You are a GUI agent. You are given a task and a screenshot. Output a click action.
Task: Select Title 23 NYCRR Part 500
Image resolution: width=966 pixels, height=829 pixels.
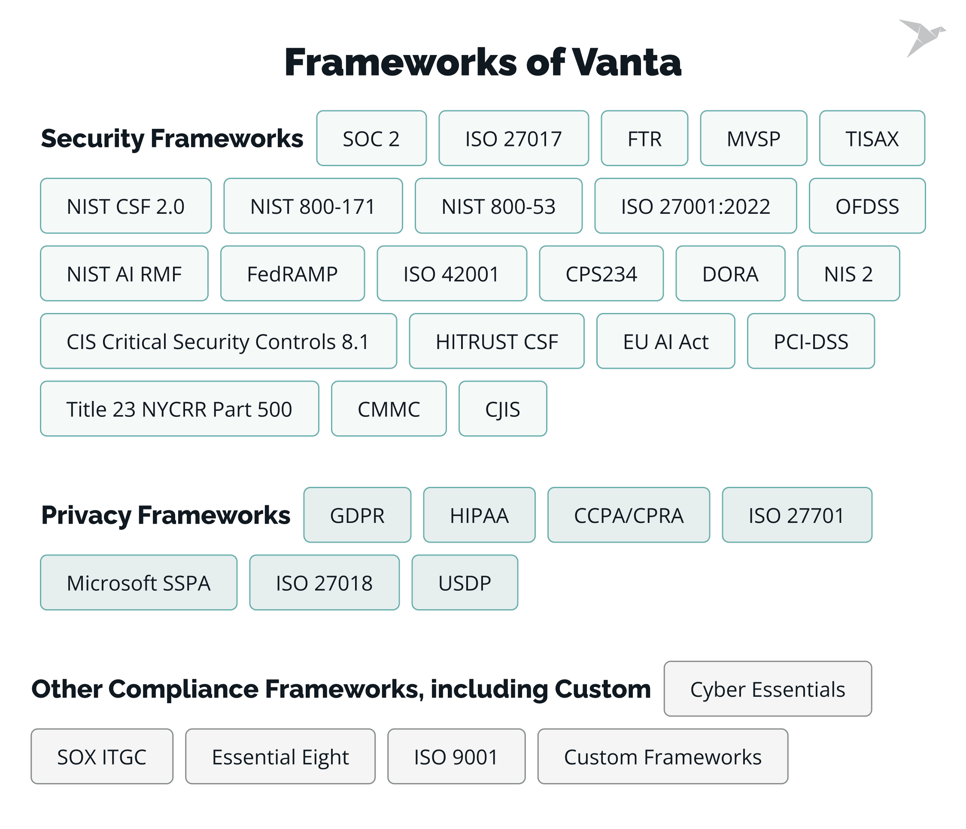pyautogui.click(x=179, y=409)
